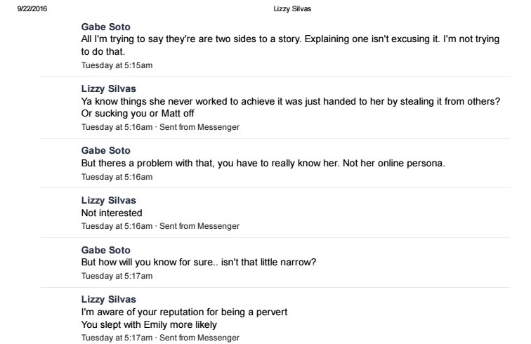Click the 'Lizzy Silvas' page title at the top
The width and height of the screenshot is (531, 344).
click(292, 9)
